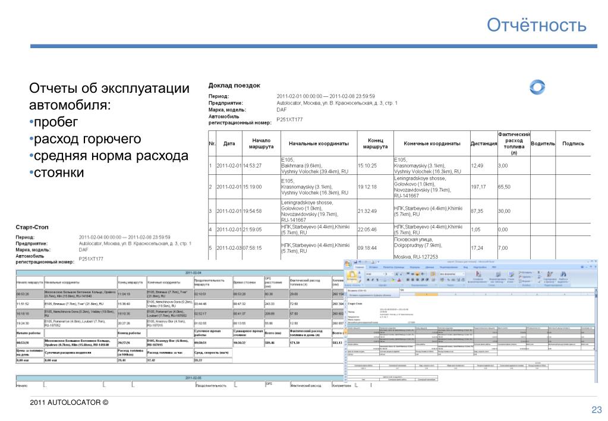Switch to the Рецензирование ribbon tab
This screenshot has height=421, width=608.
(449, 268)
